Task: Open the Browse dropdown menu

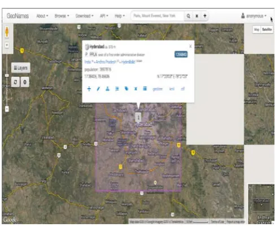Action: [x=62, y=16]
